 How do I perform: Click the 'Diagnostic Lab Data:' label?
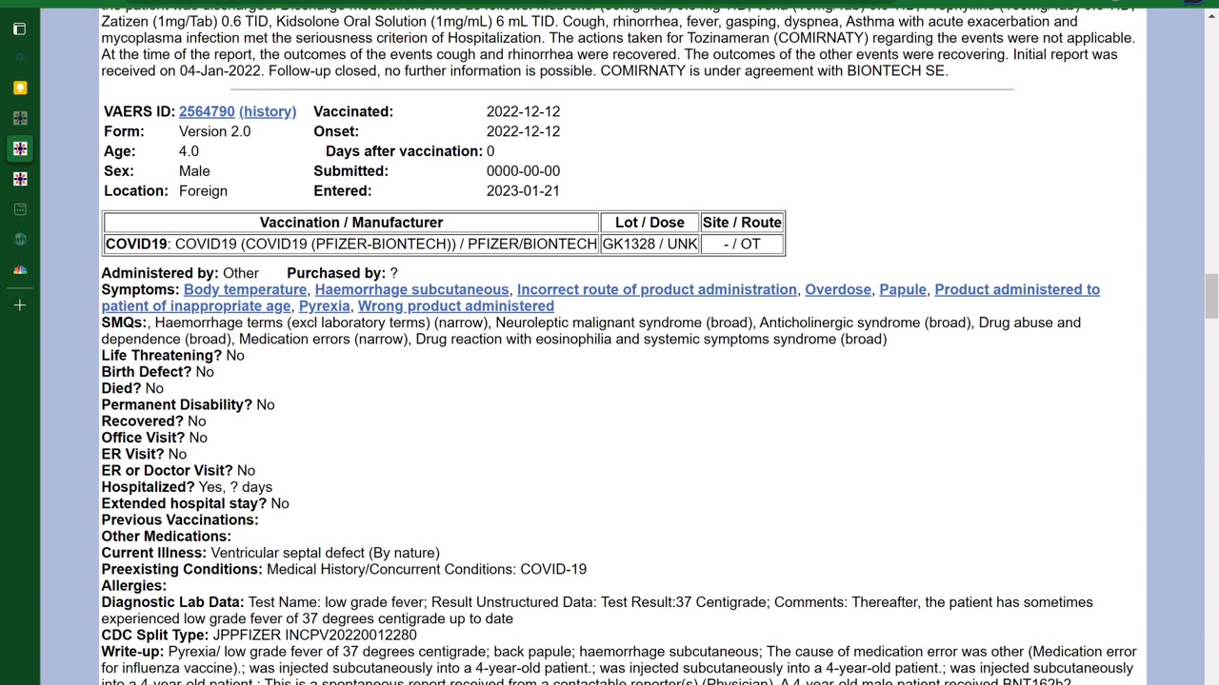(172, 602)
